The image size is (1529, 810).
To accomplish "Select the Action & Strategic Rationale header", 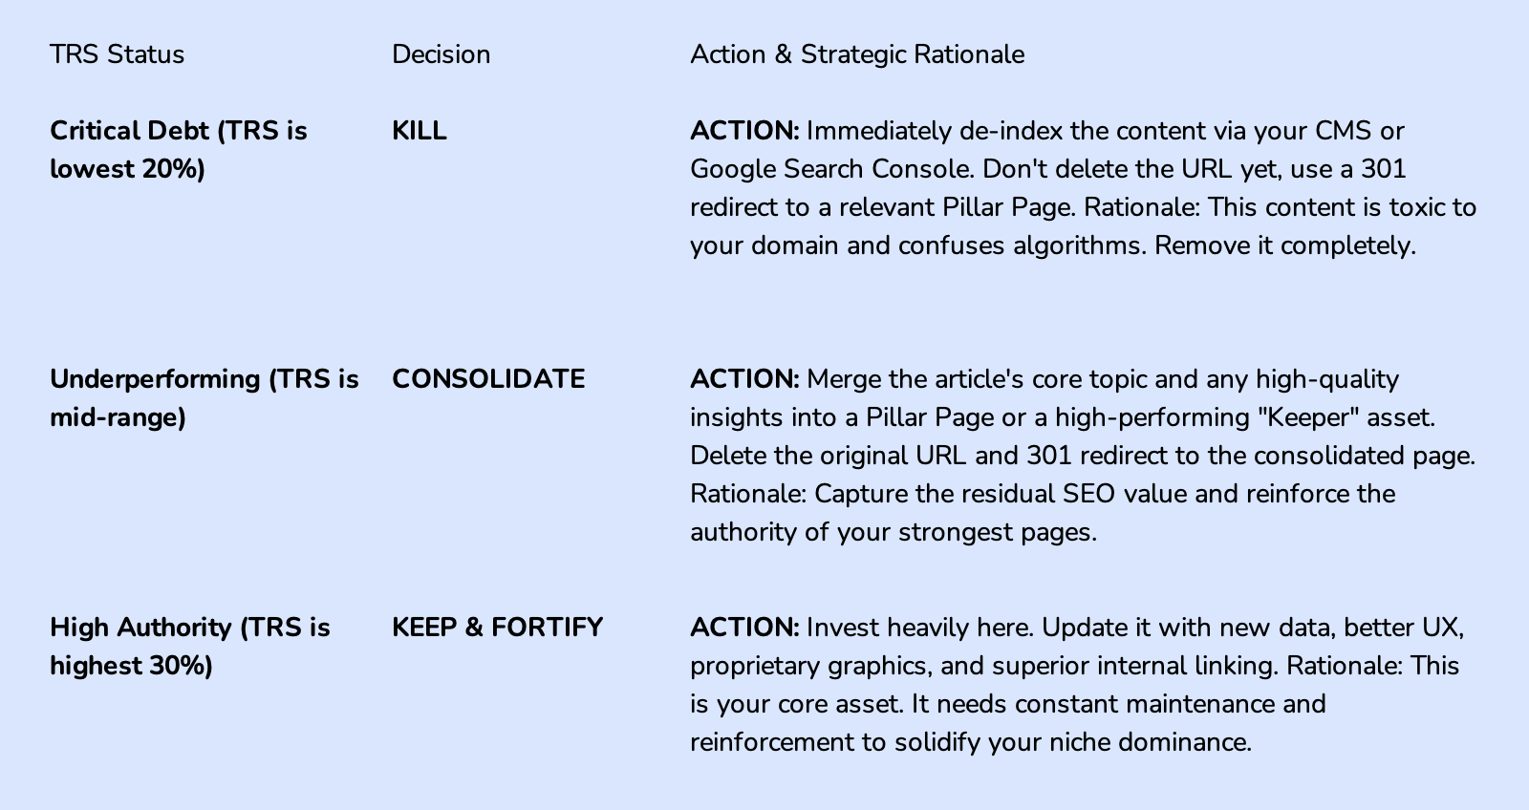I will tap(857, 54).
